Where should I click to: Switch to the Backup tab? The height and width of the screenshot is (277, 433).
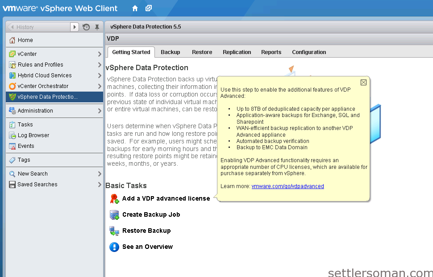171,52
